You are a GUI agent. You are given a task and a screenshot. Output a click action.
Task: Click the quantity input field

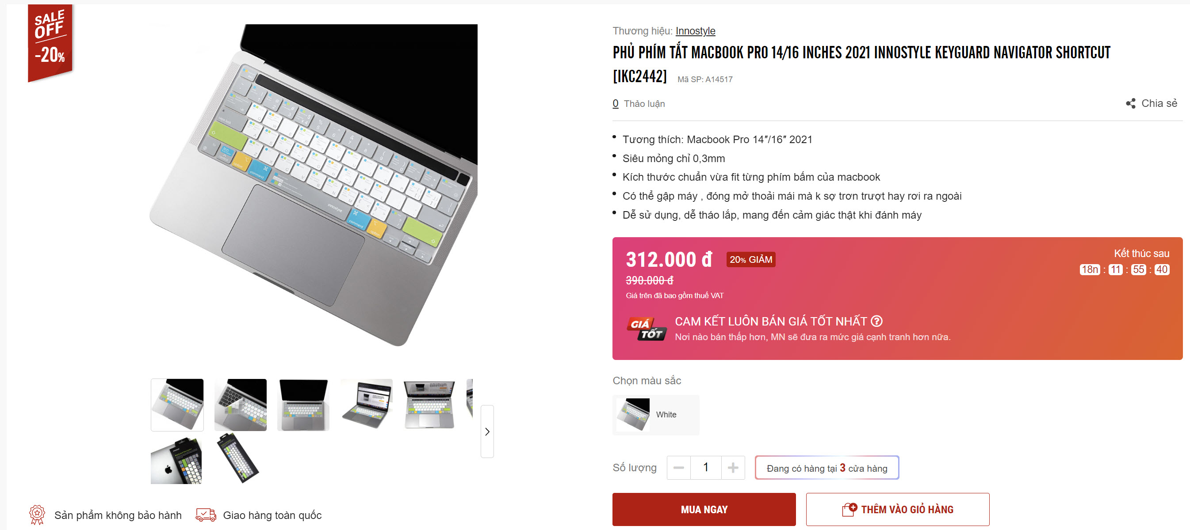pos(705,467)
